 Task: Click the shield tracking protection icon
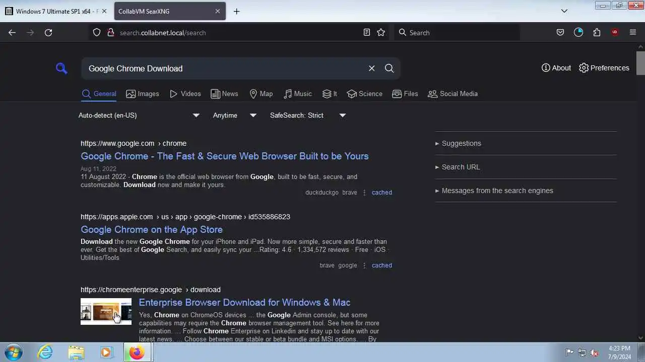pyautogui.click(x=97, y=32)
